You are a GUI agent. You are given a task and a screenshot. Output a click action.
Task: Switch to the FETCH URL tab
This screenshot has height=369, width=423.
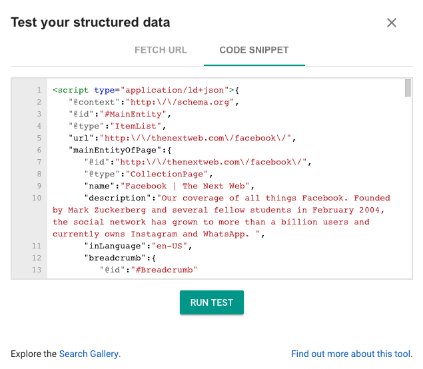[x=161, y=51]
